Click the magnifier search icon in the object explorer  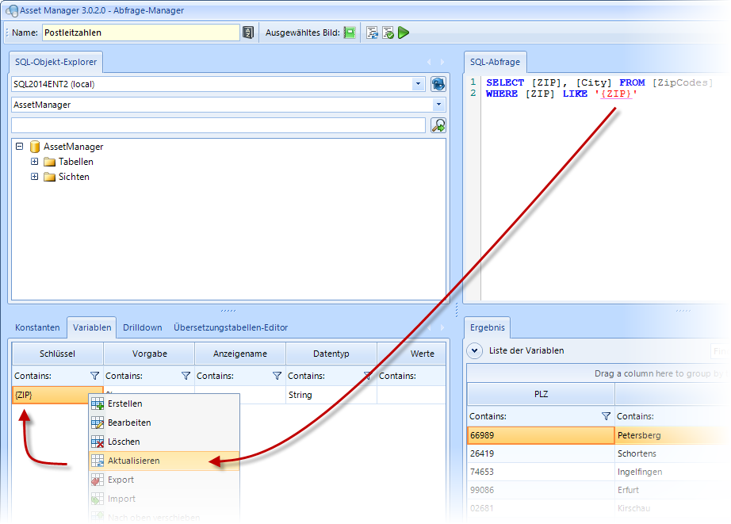point(438,125)
